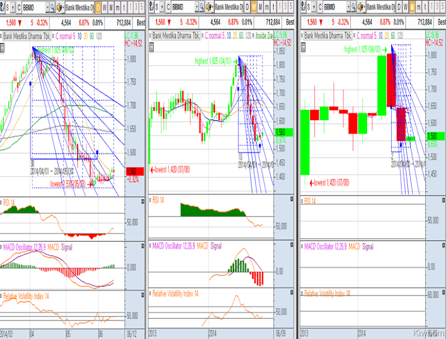Screen dimensions: 447x339
Task: Select 'Bank Mestika Dharma Tbk,' label in middle chart
Action: 175,36
